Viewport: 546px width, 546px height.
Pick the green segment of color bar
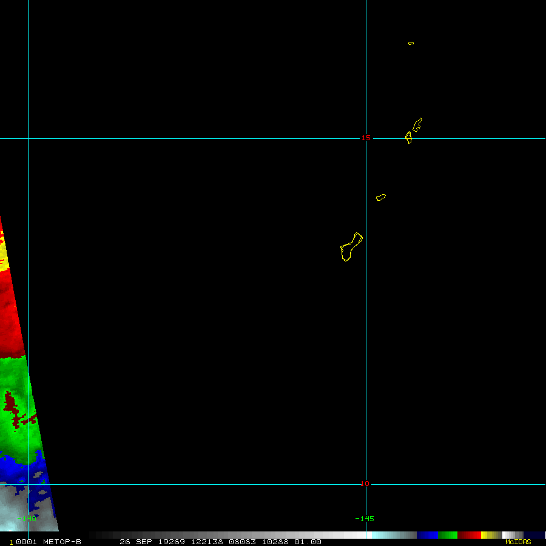448,535
